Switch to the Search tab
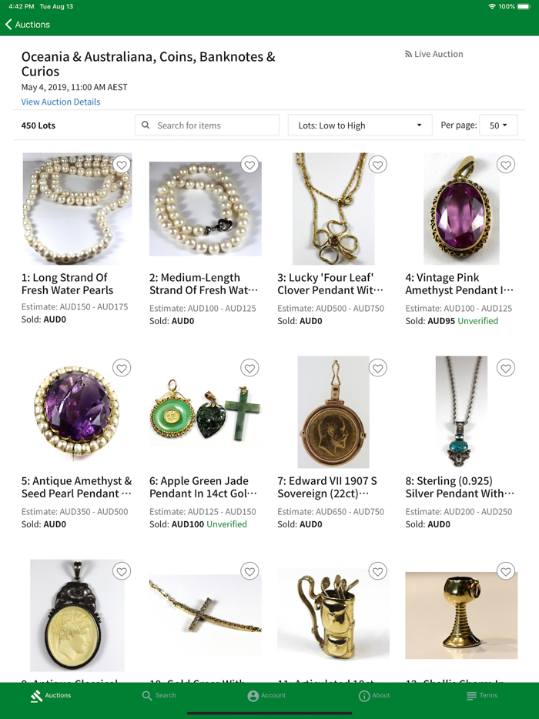Screen dimensions: 539x719 [159, 695]
